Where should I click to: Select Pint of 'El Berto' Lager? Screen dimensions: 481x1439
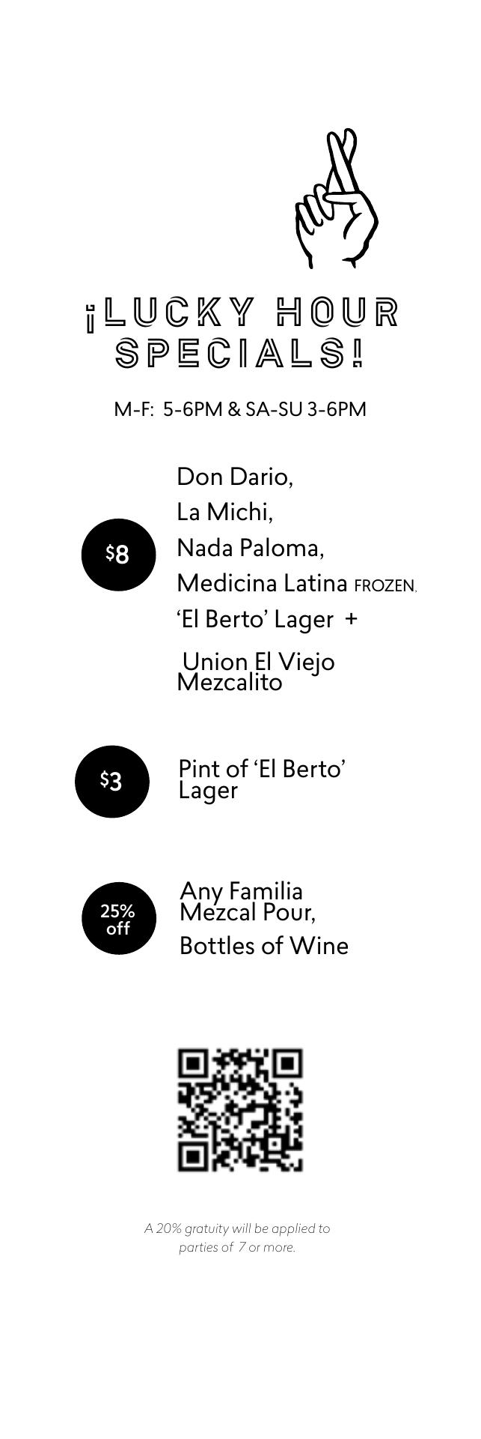coord(260,779)
